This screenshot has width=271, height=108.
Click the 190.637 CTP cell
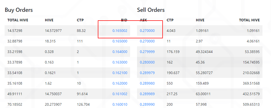(173, 73)
